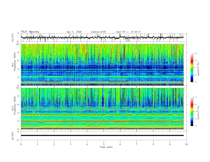Click the "-7" label on ch.2 color bar
Viewport: 210px width, 162px height.
[x=195, y=126]
